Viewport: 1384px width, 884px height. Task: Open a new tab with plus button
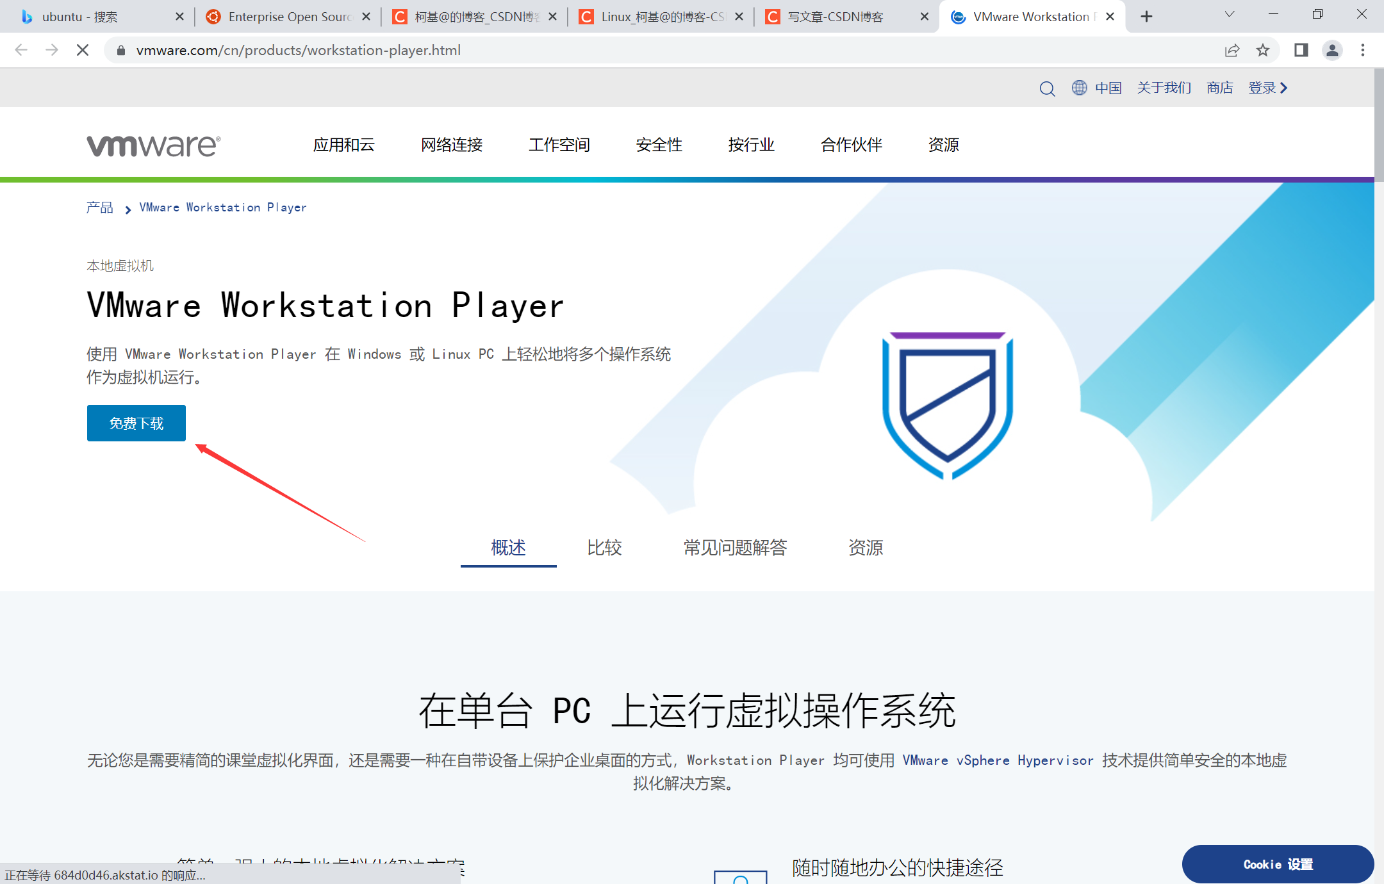tap(1147, 17)
